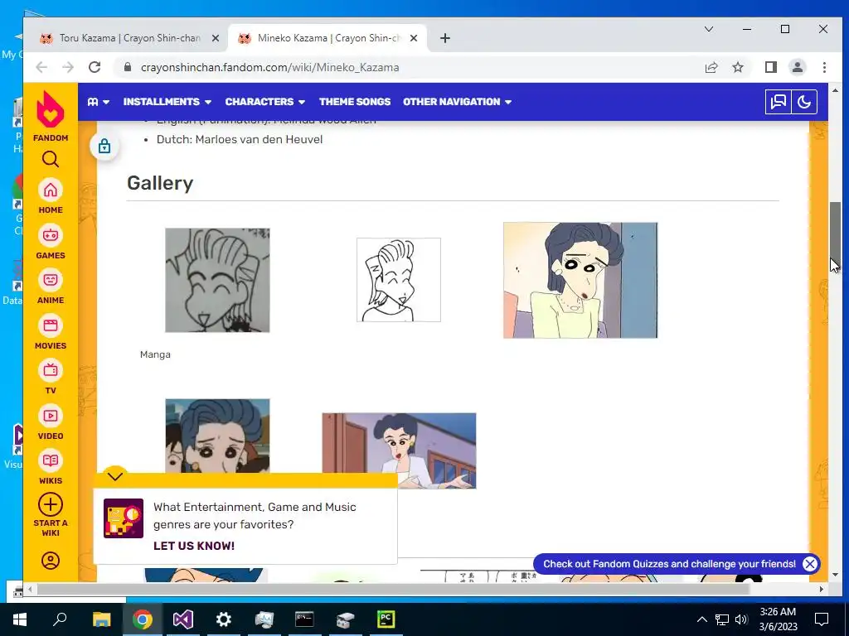Click the page scroll down arrow
The width and height of the screenshot is (849, 636).
pos(835,575)
